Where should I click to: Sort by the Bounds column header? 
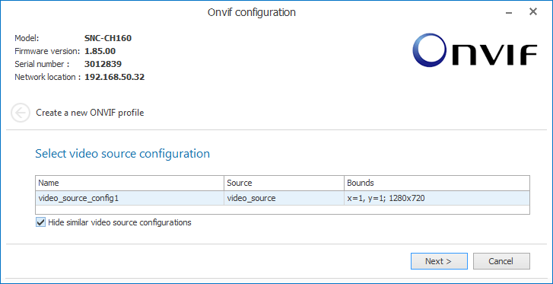[x=437, y=183]
